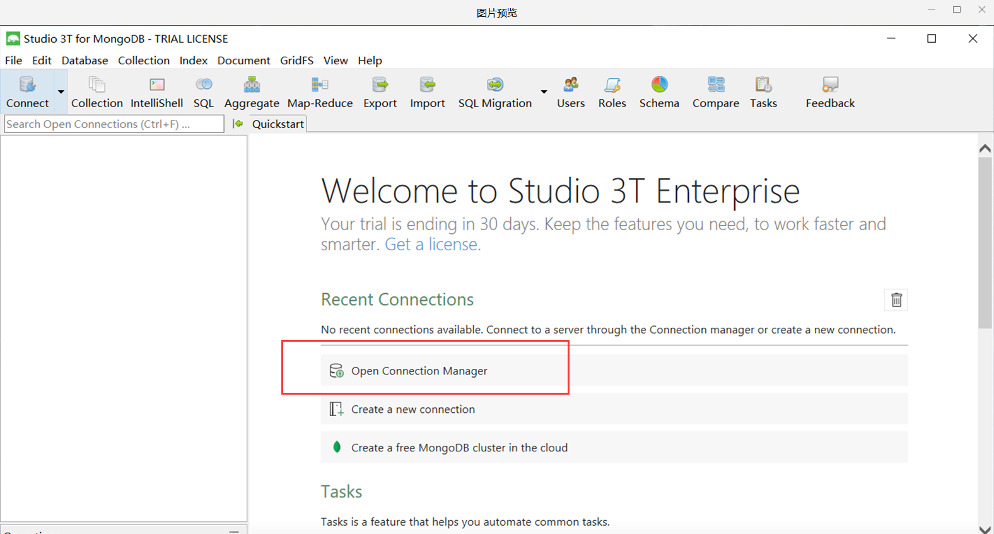The width and height of the screenshot is (994, 534).
Task: Open the Compare tool
Action: click(715, 92)
